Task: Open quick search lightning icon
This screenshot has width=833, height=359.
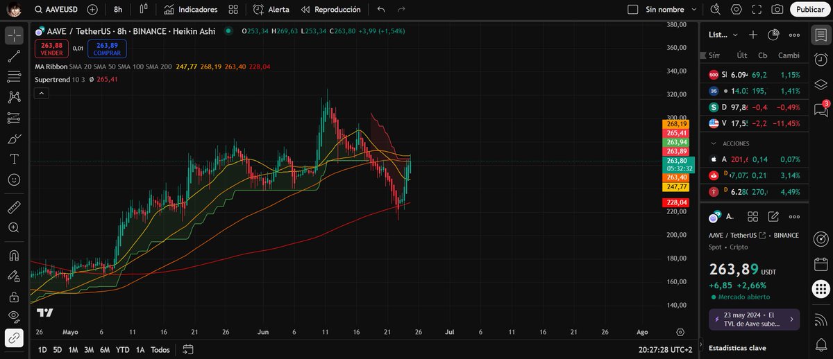Action: (x=717, y=10)
